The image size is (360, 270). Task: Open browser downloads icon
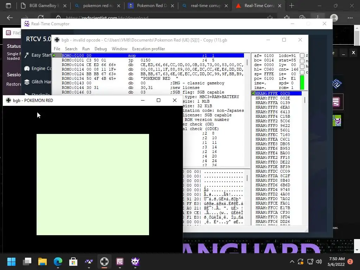318,18
